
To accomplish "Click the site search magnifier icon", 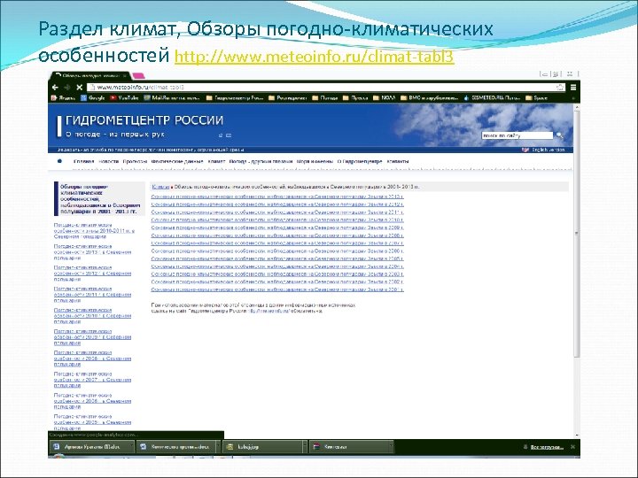I will point(560,135).
